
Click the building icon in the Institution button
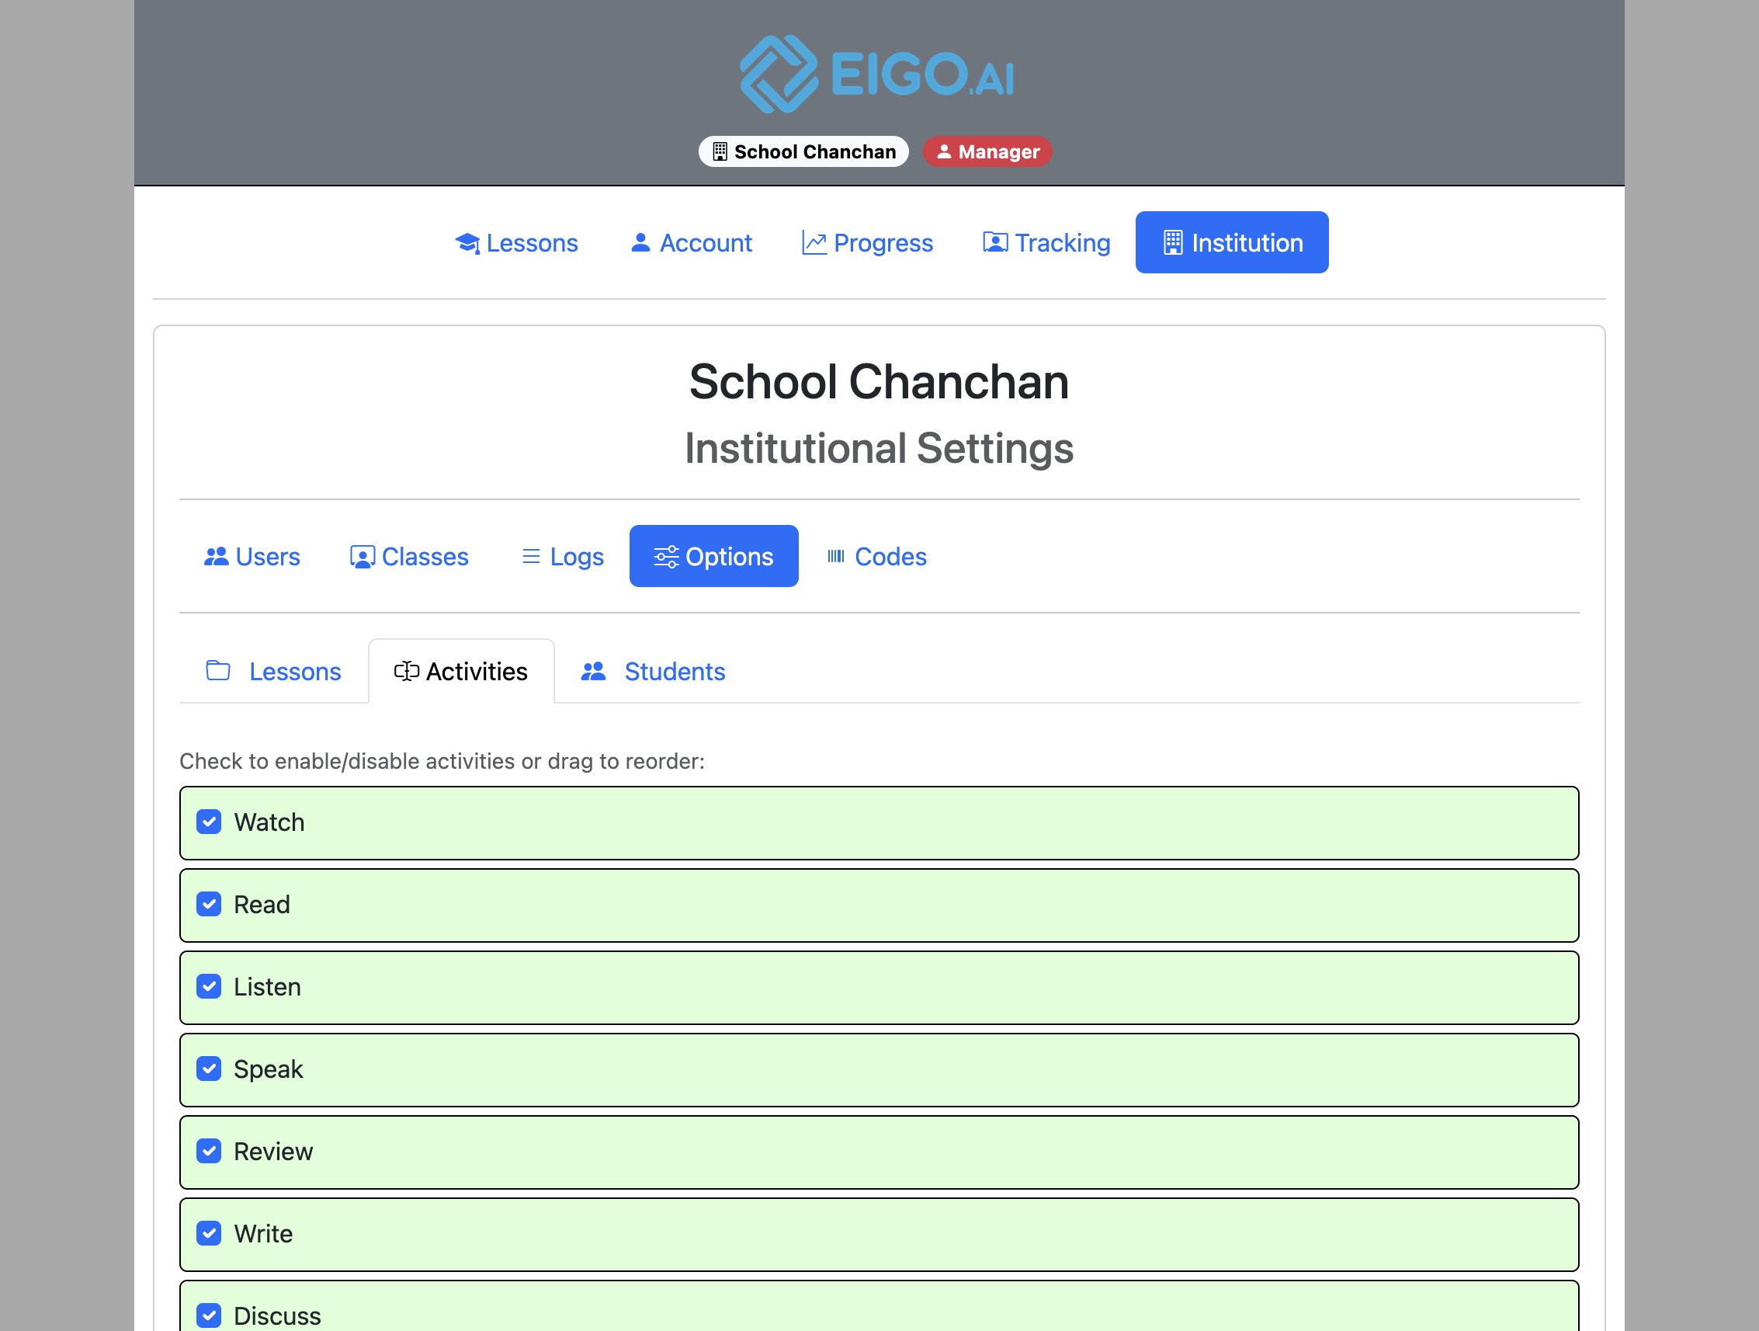(x=1173, y=242)
